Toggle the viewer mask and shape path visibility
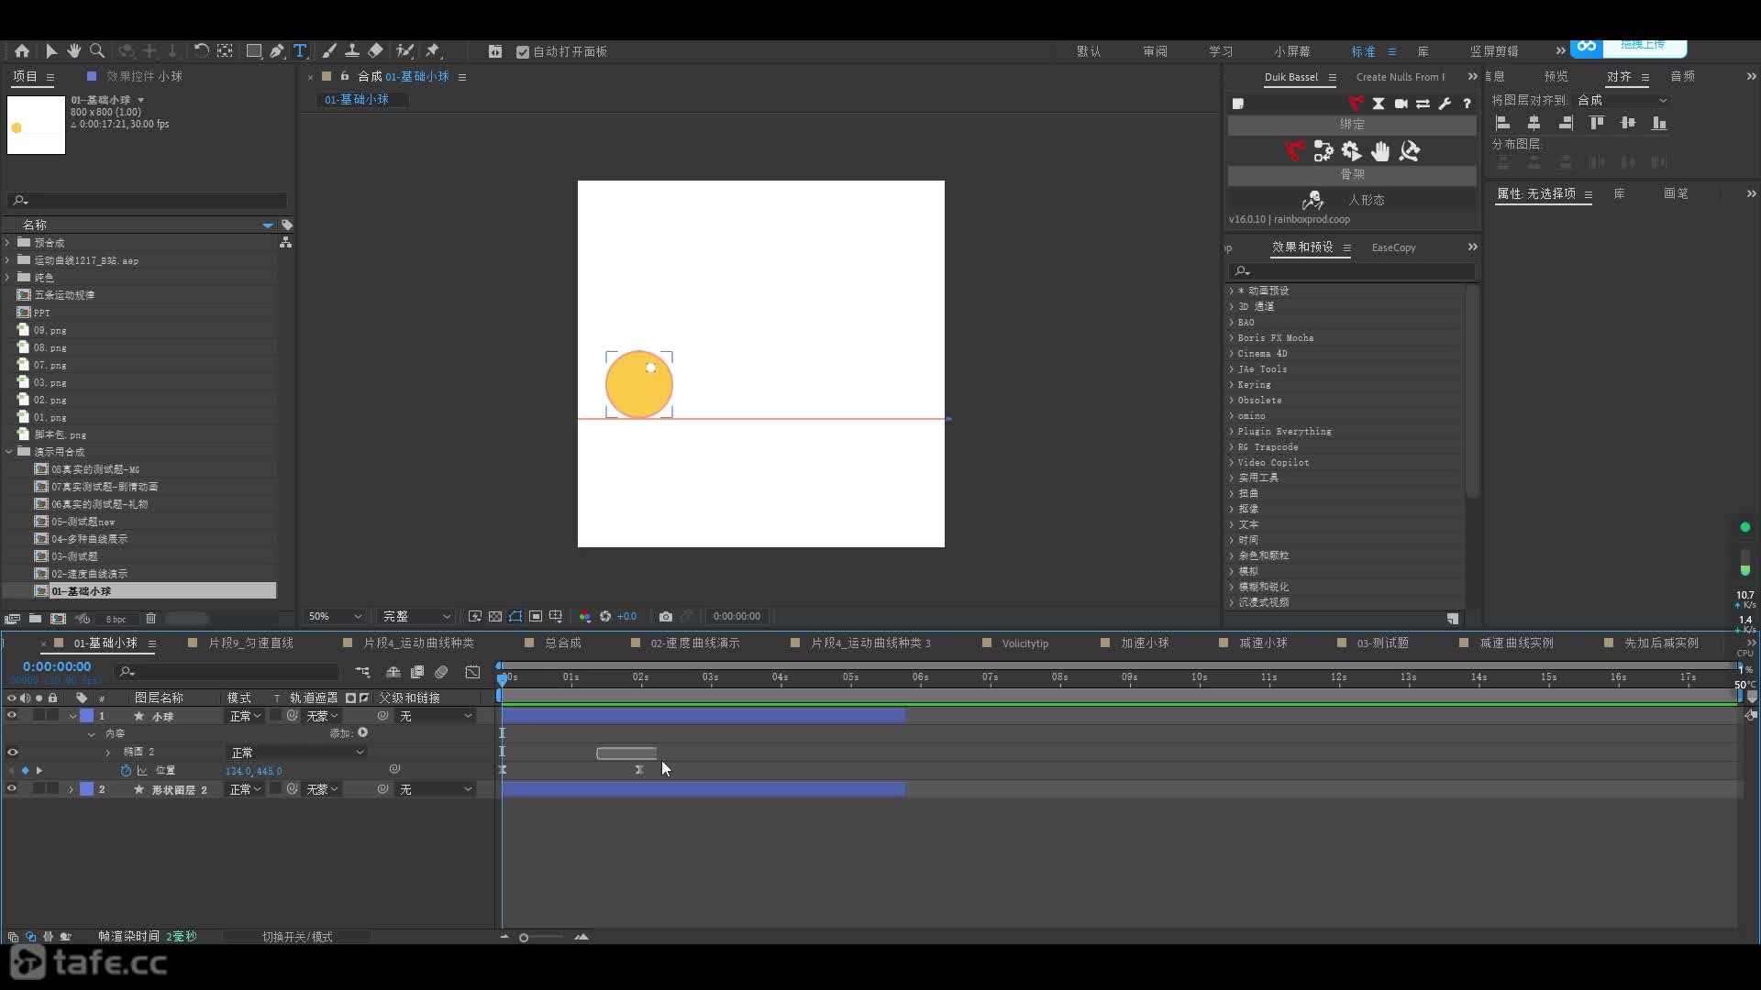Screen dimensions: 1761x990 (515, 616)
